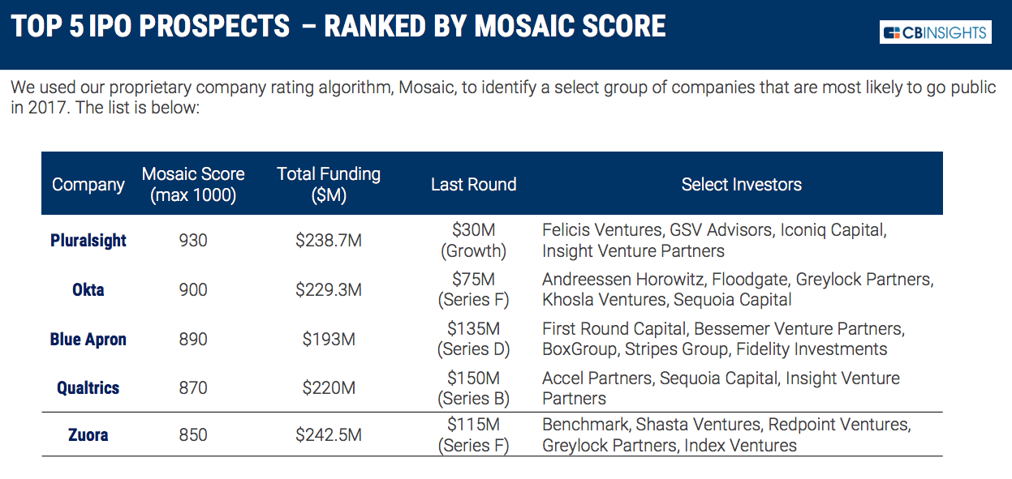
Task: Click the Last Round column header
Action: point(473,185)
